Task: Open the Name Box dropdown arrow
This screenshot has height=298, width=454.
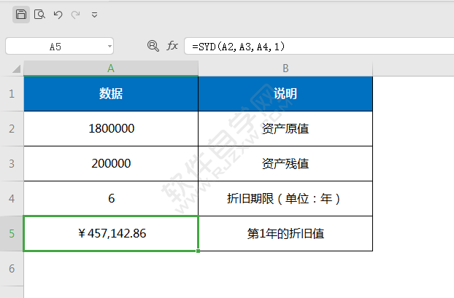Action: (109, 46)
